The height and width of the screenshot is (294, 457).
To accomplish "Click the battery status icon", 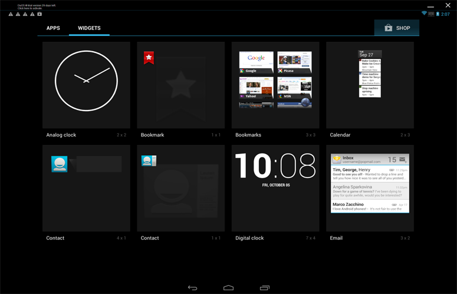I will [438, 14].
